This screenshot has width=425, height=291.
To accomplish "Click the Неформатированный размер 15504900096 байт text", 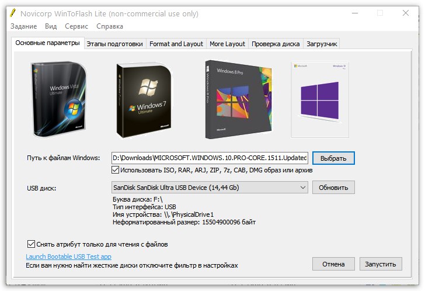I will (x=184, y=222).
